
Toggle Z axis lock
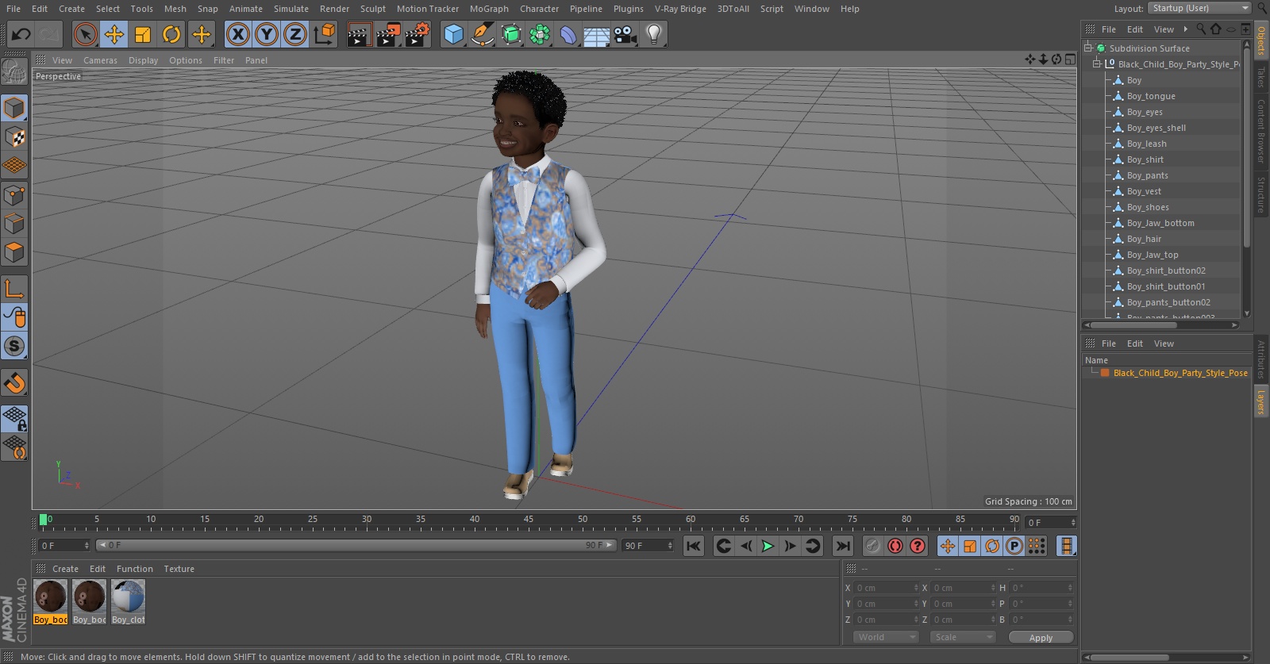point(295,34)
